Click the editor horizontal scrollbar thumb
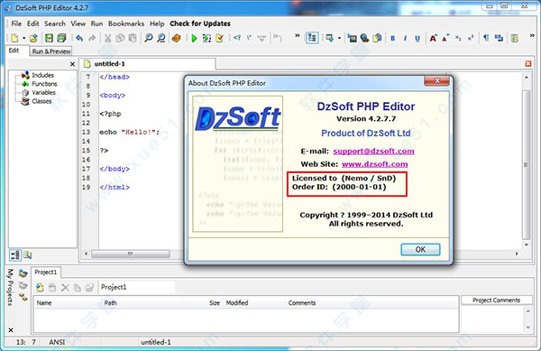Screen dimensions: 541x351 click(131, 254)
